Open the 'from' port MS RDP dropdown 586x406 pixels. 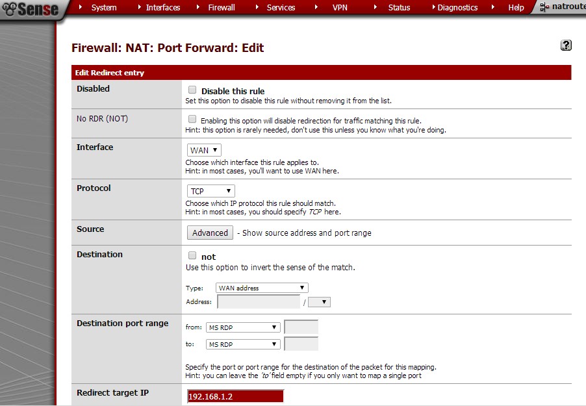[243, 327]
